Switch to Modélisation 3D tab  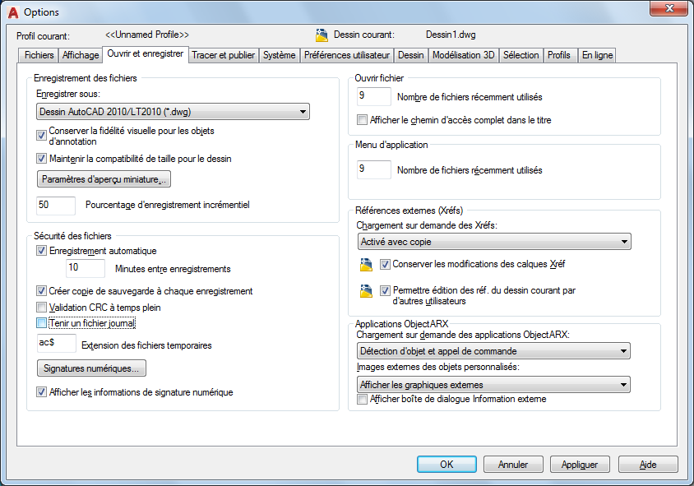464,55
